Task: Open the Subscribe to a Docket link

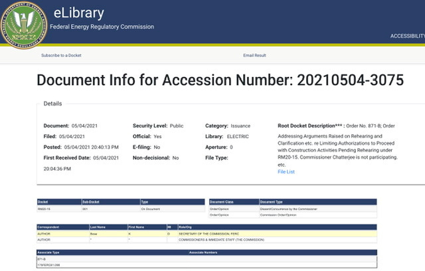Action: click(x=61, y=55)
